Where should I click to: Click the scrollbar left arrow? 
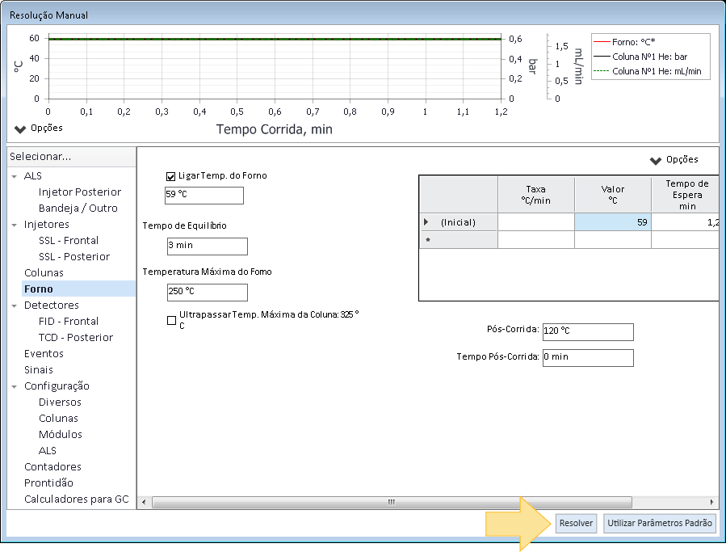tap(144, 503)
